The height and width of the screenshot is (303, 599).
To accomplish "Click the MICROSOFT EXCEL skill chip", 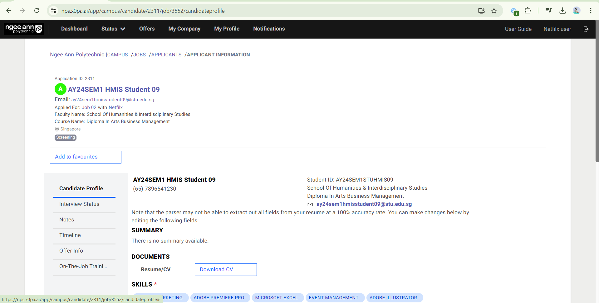I will pos(277,297).
